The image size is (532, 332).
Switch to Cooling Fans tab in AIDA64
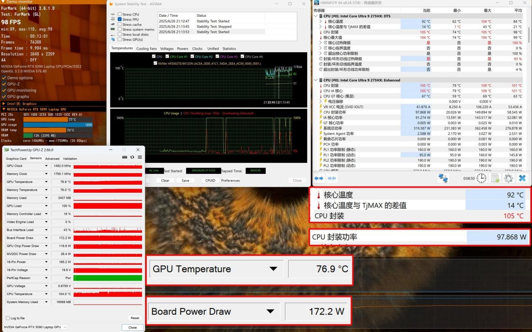coord(146,48)
